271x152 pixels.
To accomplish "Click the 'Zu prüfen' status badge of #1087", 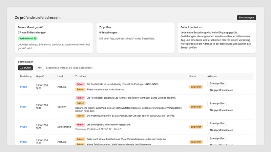I will point(196,107).
